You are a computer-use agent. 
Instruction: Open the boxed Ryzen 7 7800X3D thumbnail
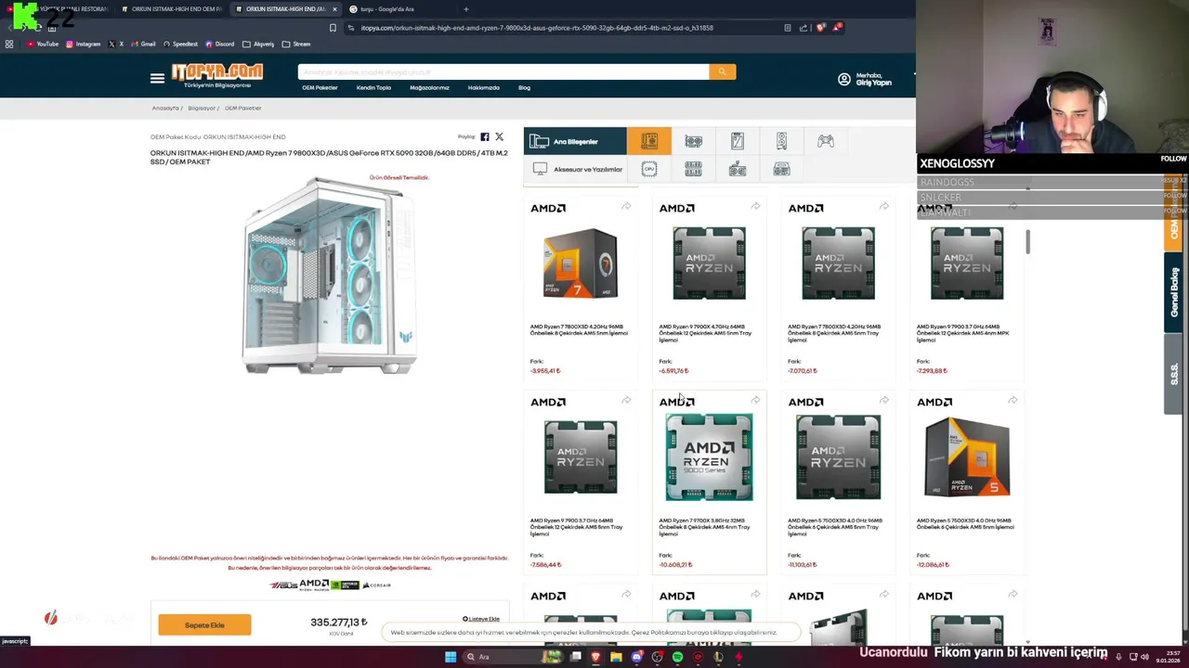point(581,263)
